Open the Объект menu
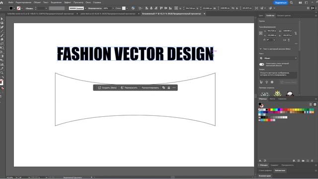Viewport: 318px width, 179px height. [37, 2]
